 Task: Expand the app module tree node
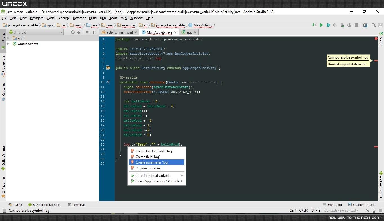pos(8,38)
